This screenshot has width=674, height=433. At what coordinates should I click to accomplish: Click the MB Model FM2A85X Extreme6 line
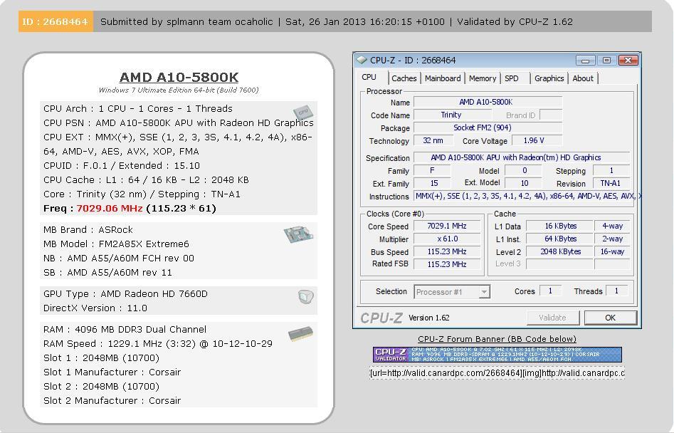pyautogui.click(x=116, y=244)
